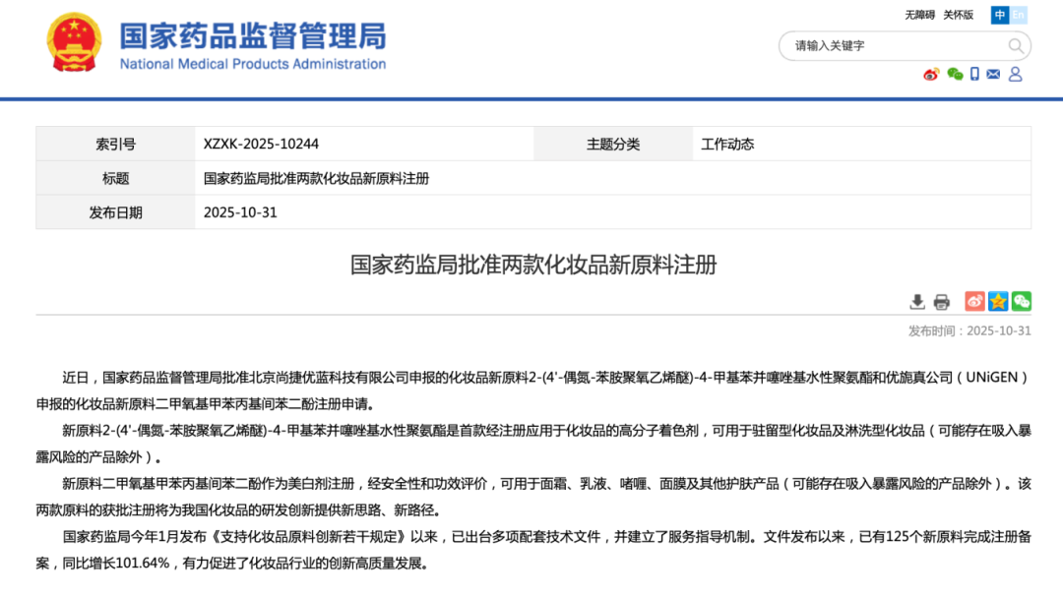1063x597 pixels.
Task: Click the 工作动态 category value
Action: click(727, 145)
